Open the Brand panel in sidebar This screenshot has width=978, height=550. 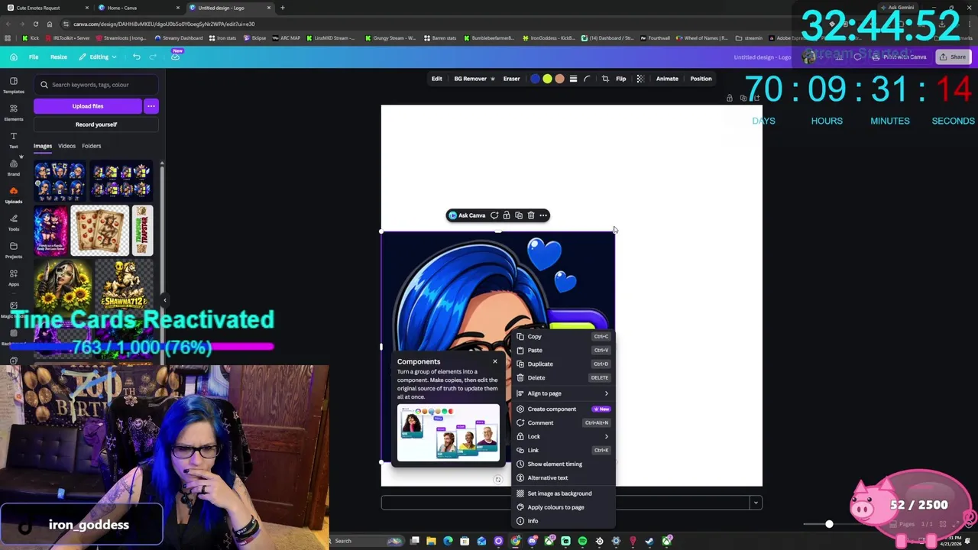(13, 167)
